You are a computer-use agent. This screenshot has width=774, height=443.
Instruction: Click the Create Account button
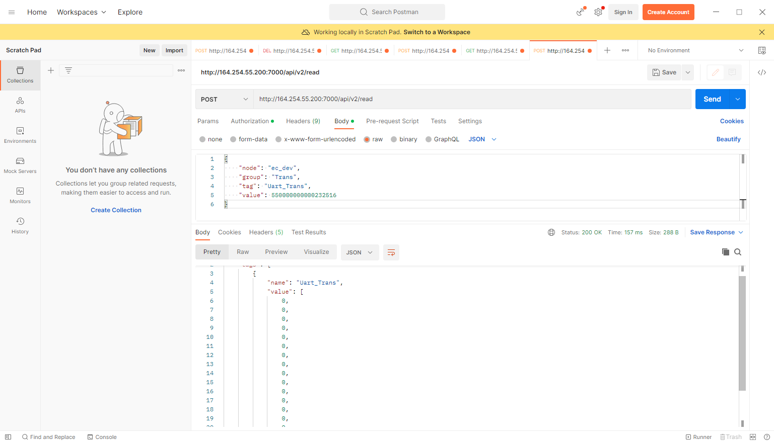tap(668, 12)
